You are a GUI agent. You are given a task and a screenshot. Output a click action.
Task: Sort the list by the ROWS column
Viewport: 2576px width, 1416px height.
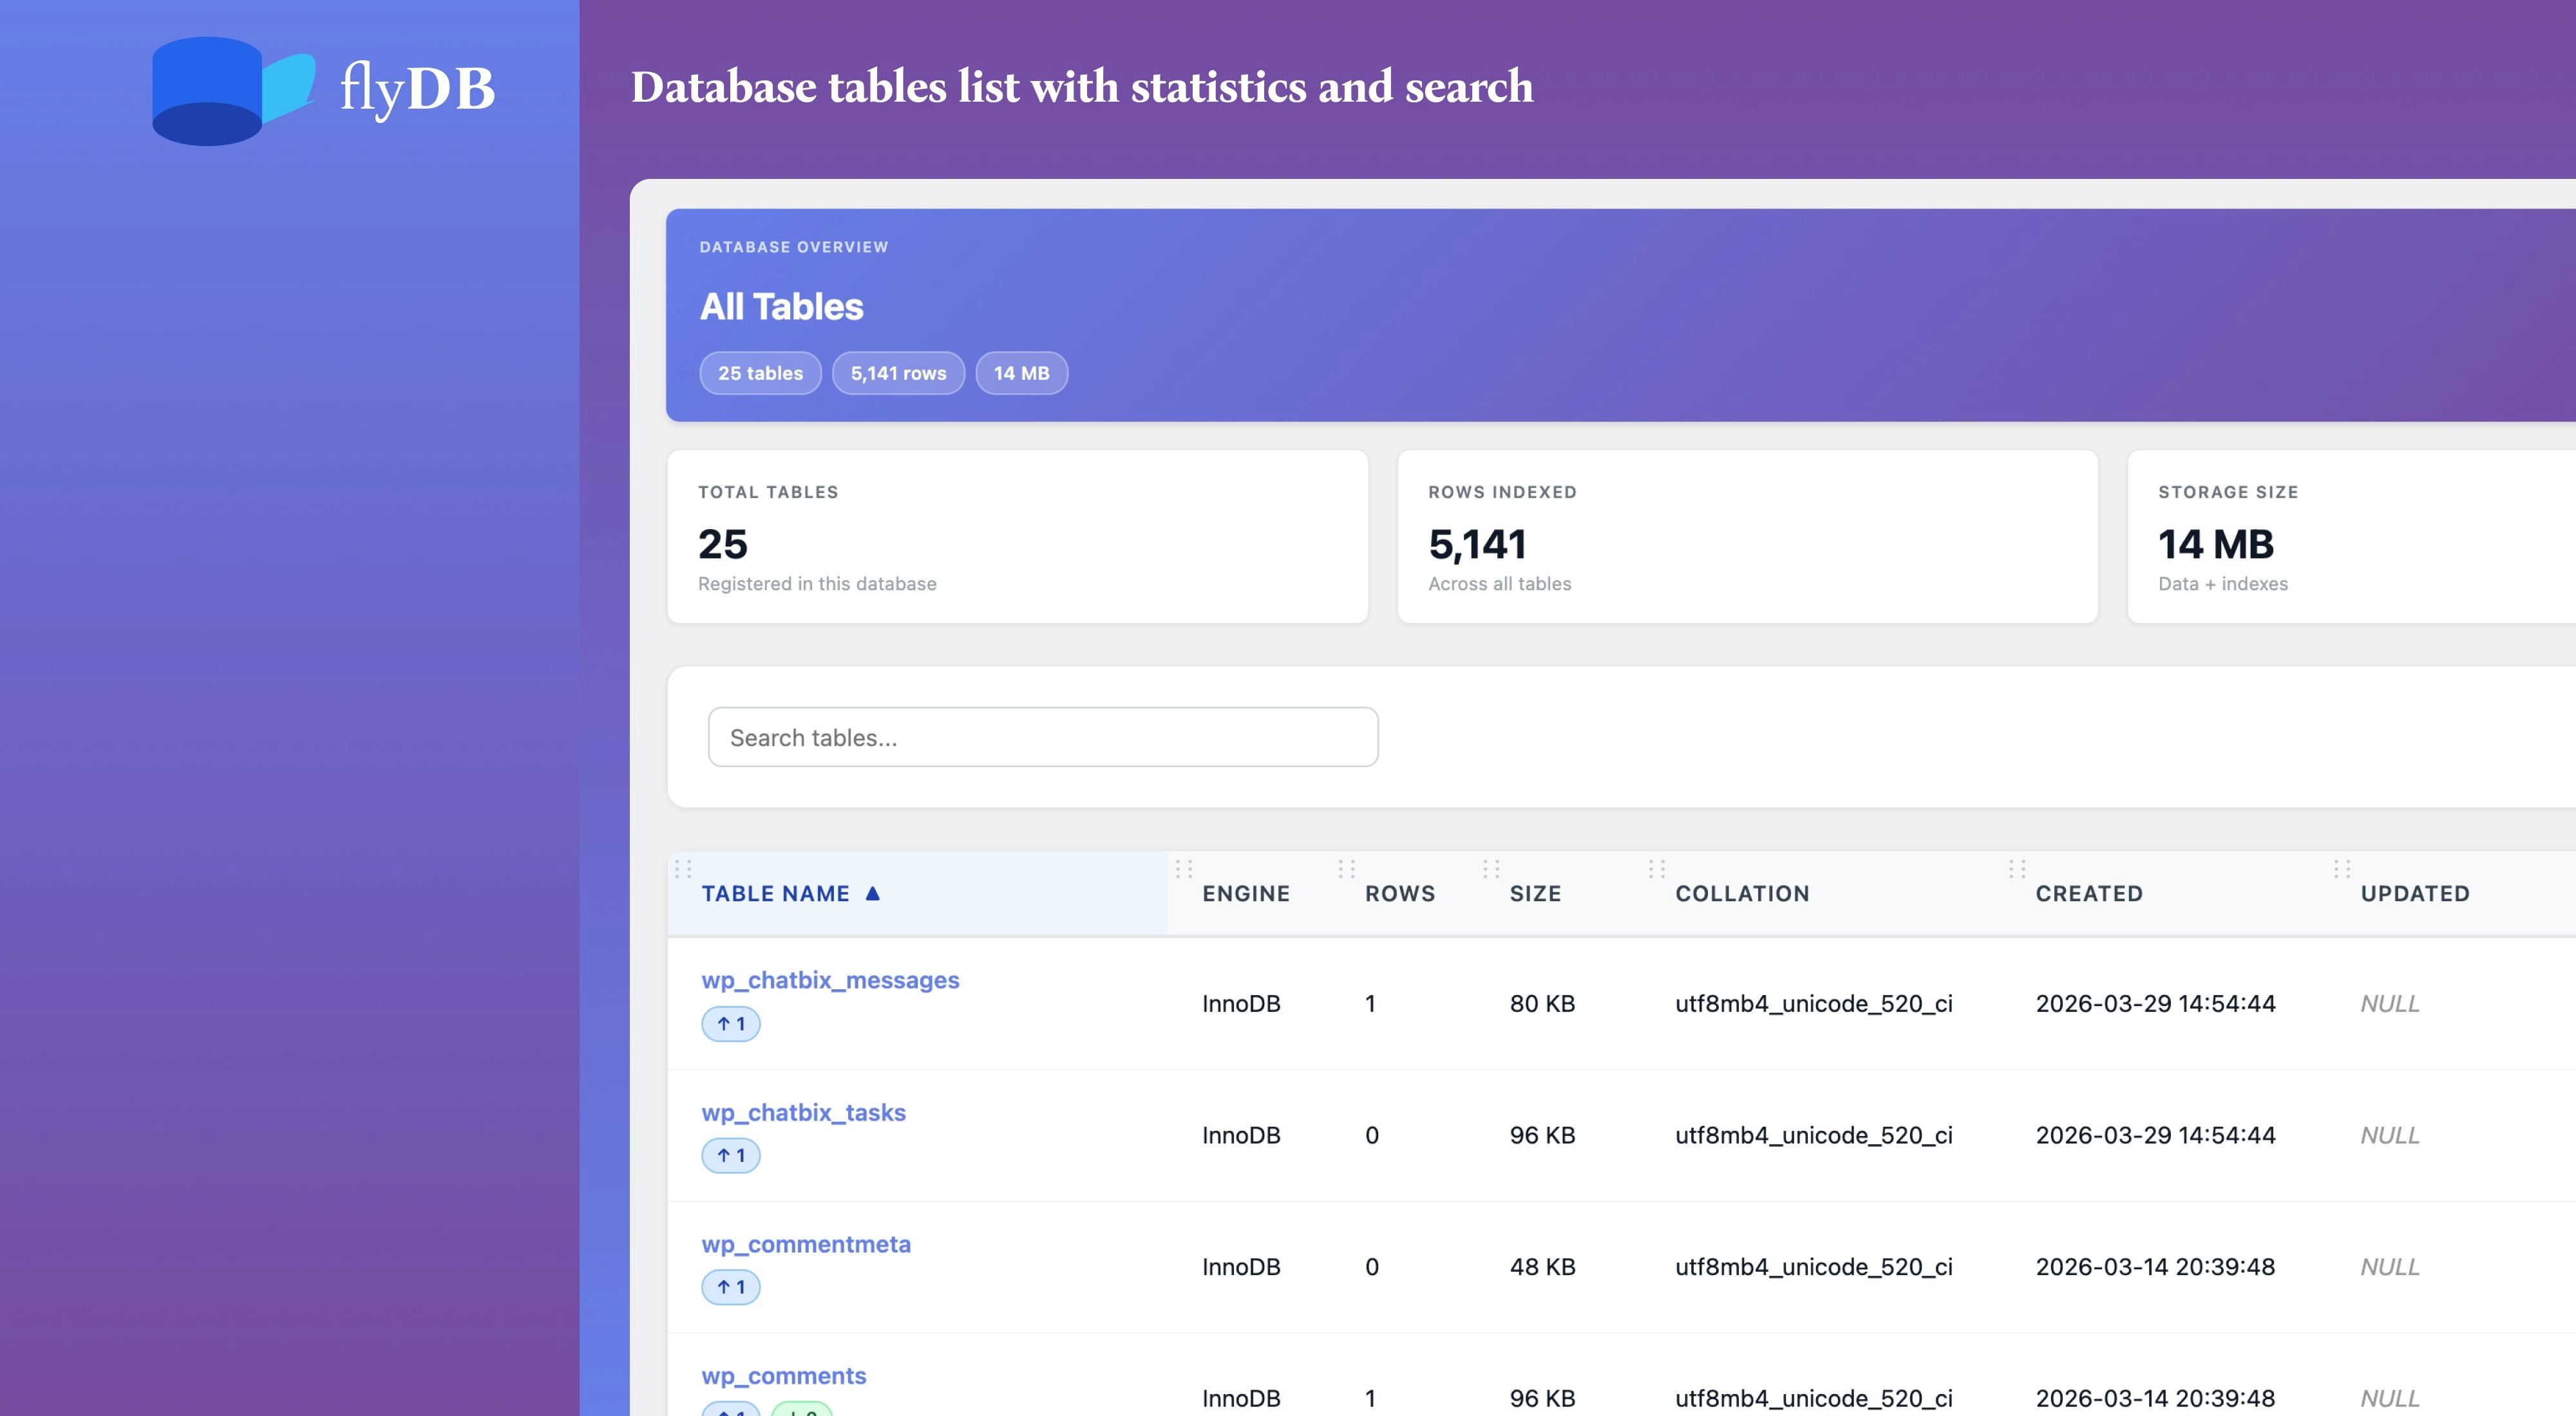(x=1400, y=892)
